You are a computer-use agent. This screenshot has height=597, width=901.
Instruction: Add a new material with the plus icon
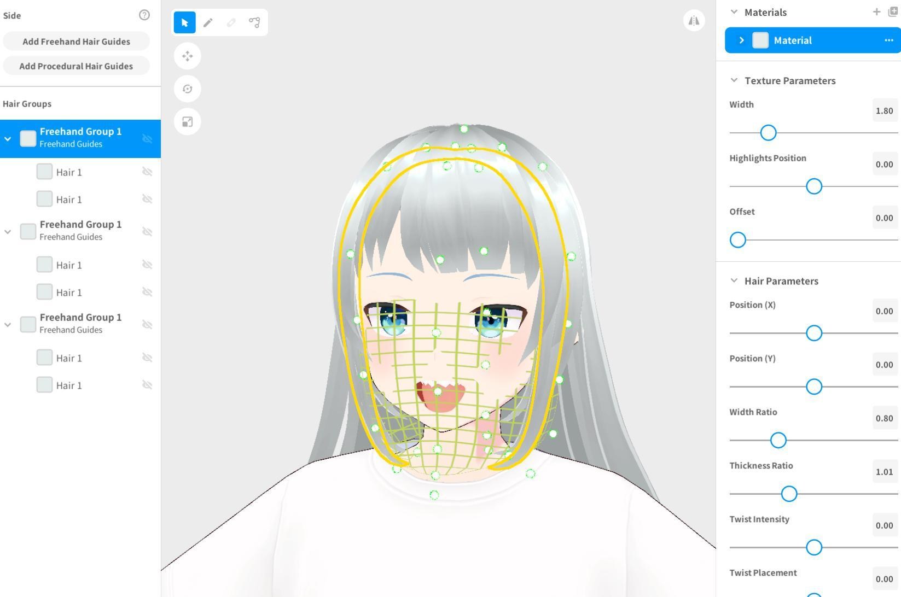877,11
